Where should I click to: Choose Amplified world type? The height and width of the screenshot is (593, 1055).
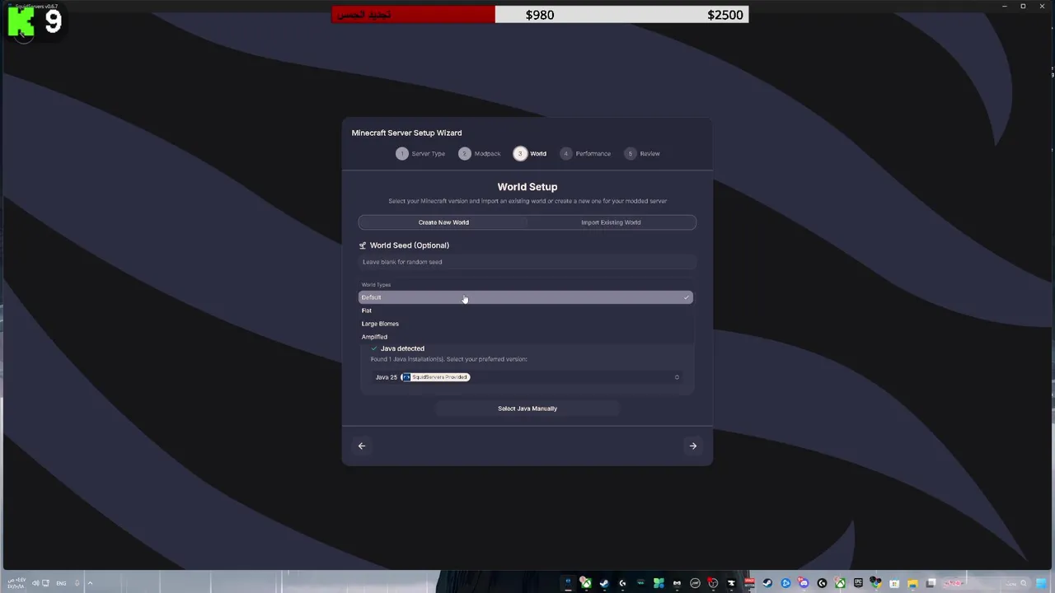(526, 337)
